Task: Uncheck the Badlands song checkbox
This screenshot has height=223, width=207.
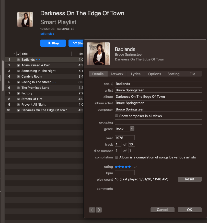Action: [18, 60]
